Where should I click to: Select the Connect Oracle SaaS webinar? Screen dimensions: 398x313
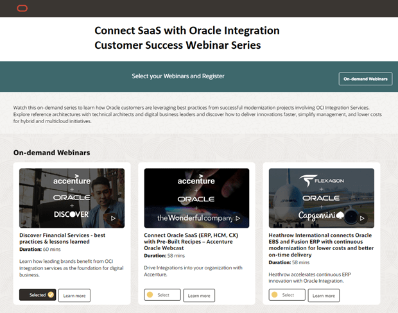(x=162, y=295)
